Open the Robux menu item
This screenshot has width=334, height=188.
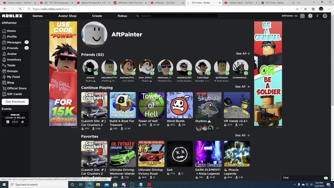122,16
